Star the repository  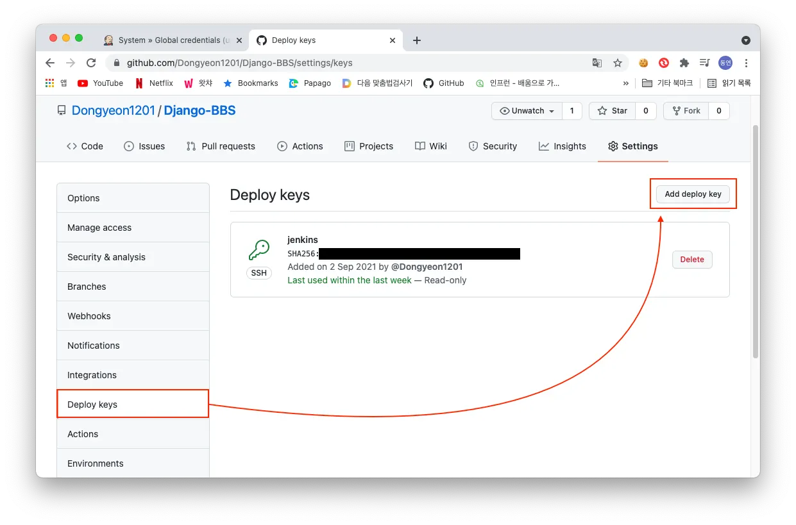[612, 111]
